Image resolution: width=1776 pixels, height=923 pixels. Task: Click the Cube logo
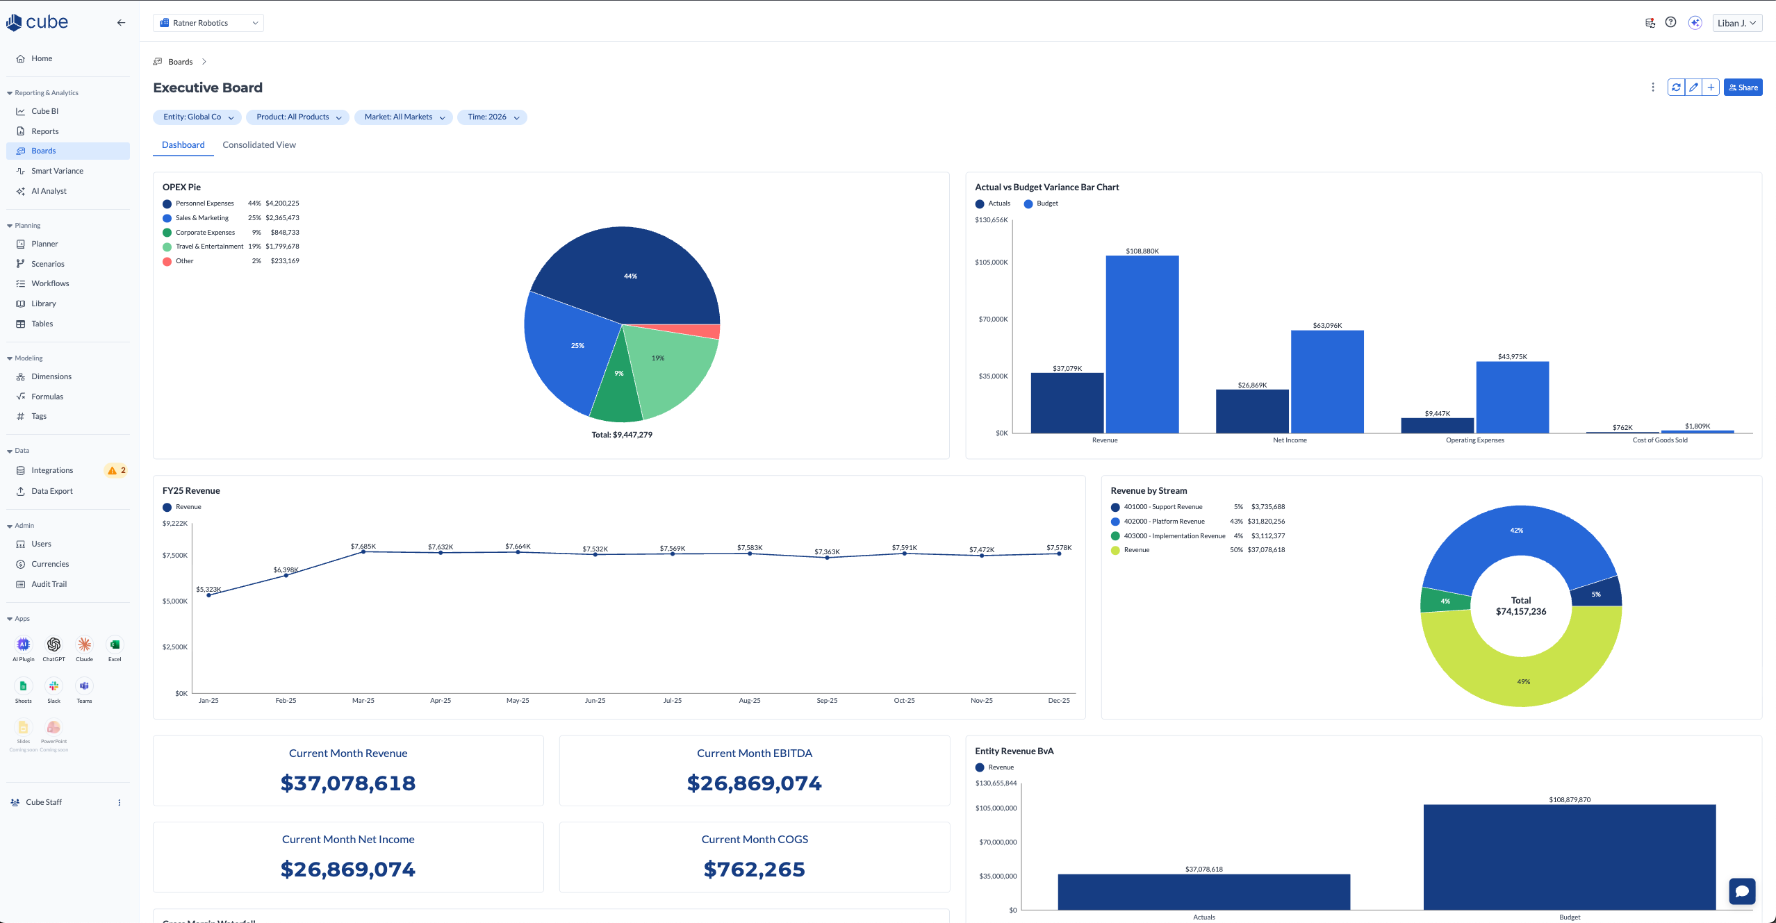coord(37,22)
